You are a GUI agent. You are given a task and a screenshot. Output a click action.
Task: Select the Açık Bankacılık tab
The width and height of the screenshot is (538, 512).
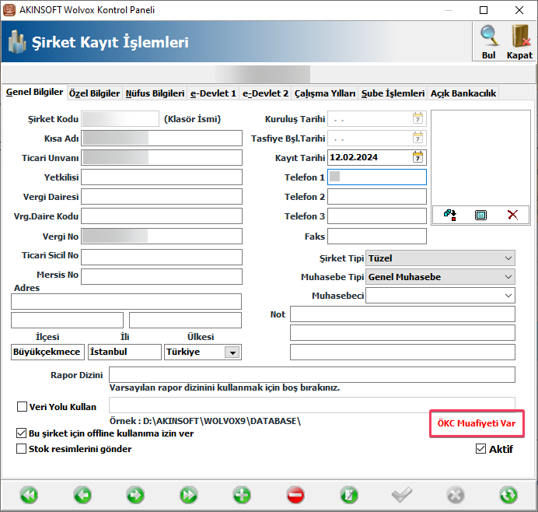463,93
